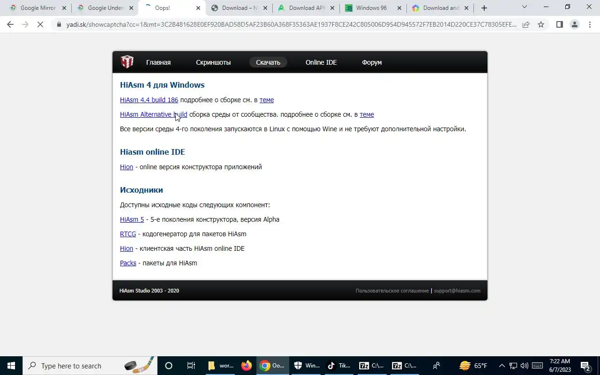Click network icon in system tray
This screenshot has width=600, height=375.
[513, 366]
